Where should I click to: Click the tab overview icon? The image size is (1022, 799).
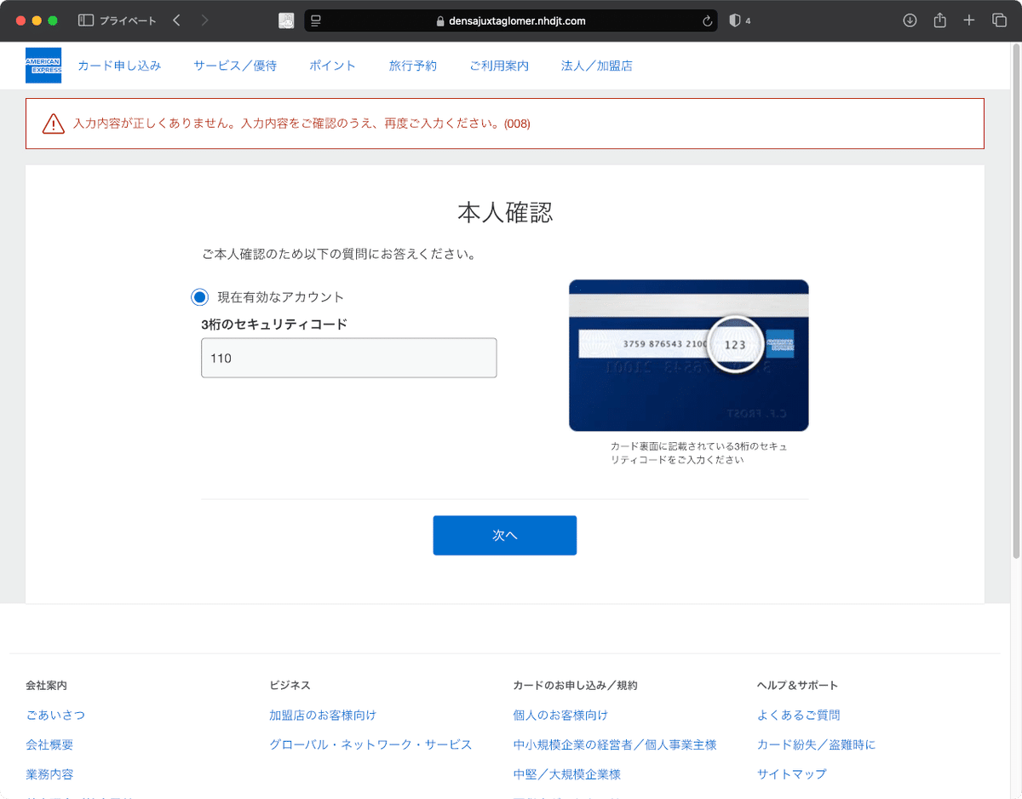998,20
